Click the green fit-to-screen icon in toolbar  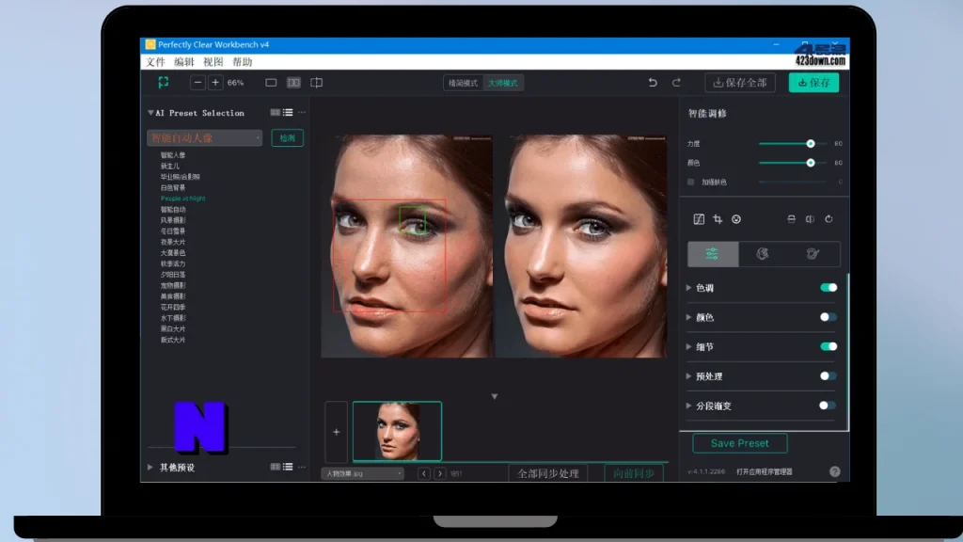[x=164, y=83]
